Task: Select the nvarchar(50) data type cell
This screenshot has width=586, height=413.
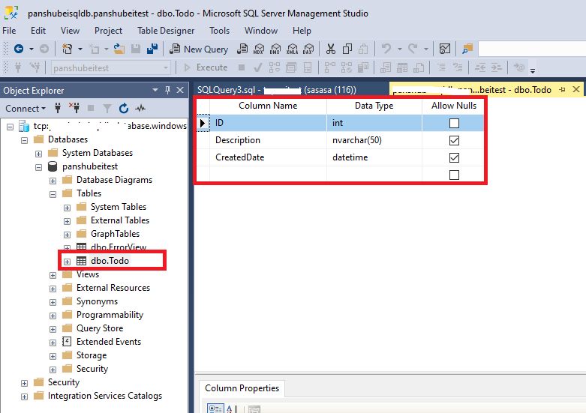Action: [374, 140]
